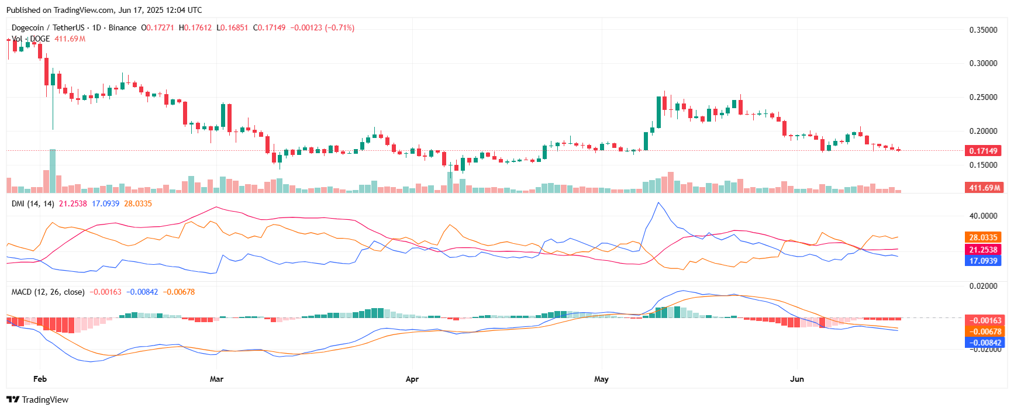The image size is (1014, 411).
Task: Click the open value O0.17271
Action: 157,27
